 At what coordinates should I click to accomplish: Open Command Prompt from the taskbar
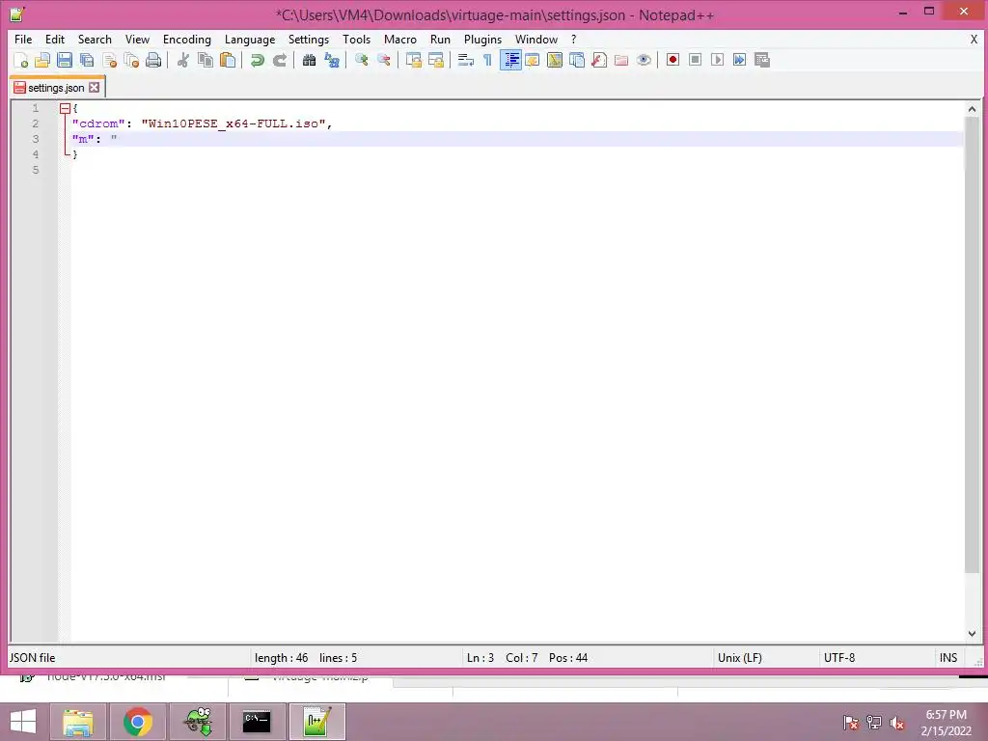(257, 722)
